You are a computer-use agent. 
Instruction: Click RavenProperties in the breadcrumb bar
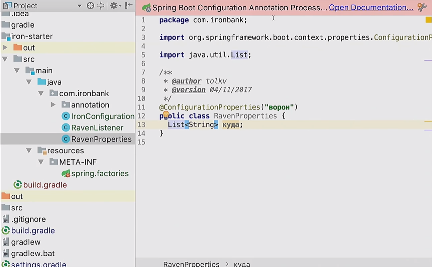click(191, 264)
